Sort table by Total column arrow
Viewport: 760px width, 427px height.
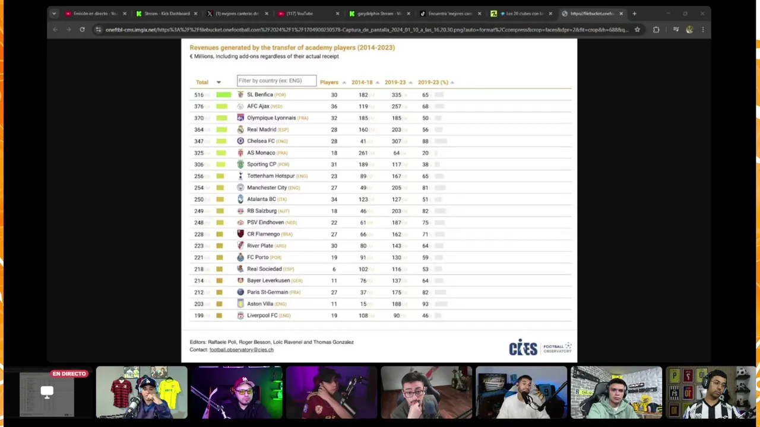[x=218, y=82]
